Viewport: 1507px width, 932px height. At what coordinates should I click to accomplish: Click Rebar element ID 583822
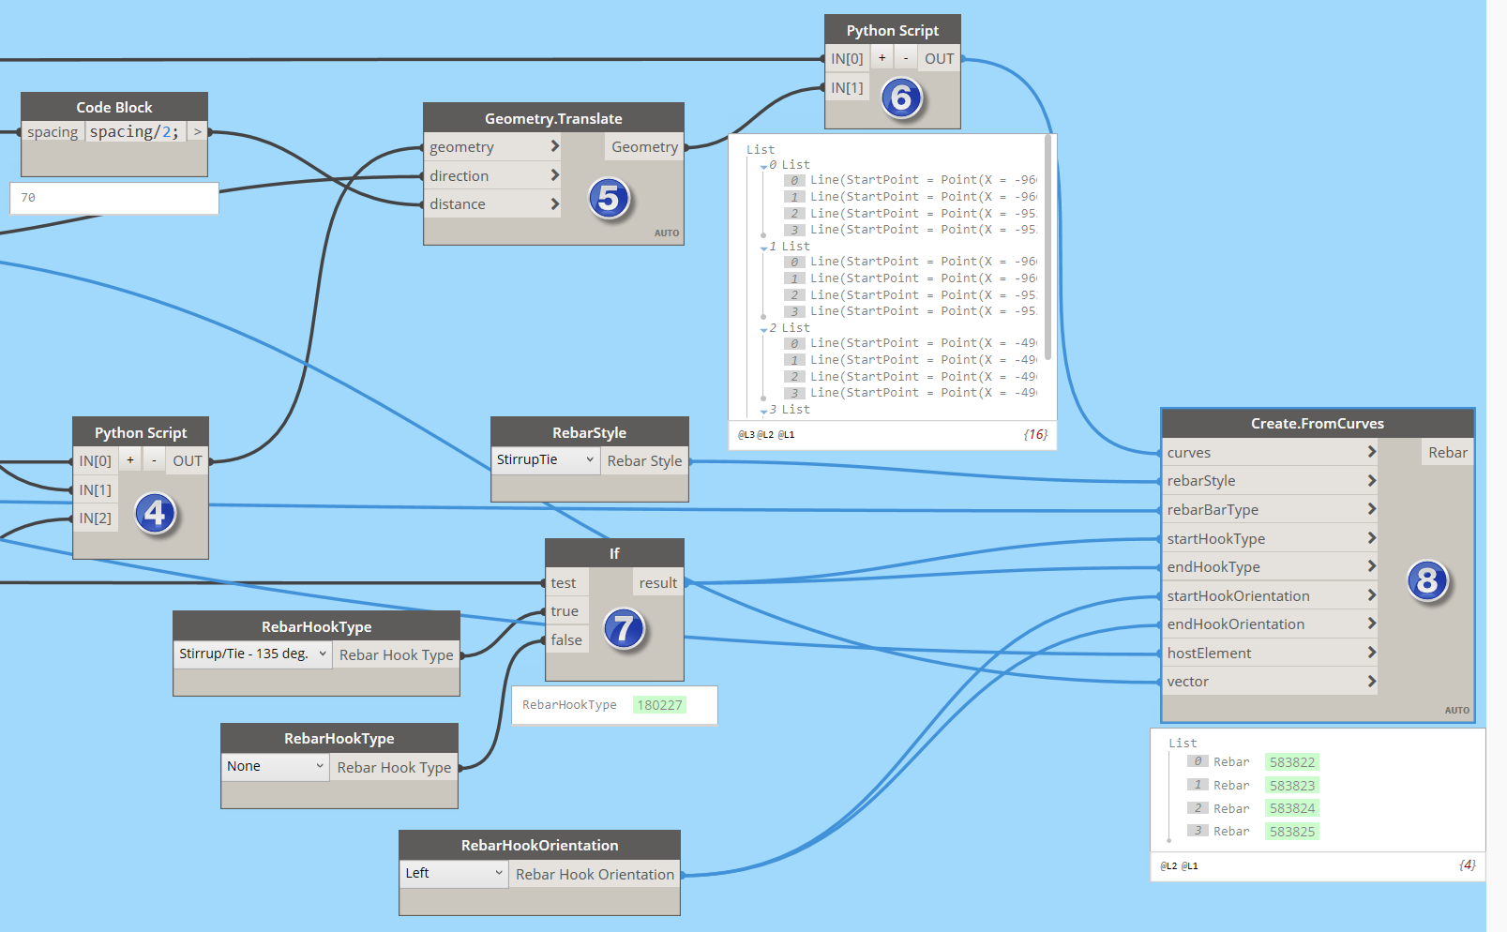point(1291,762)
